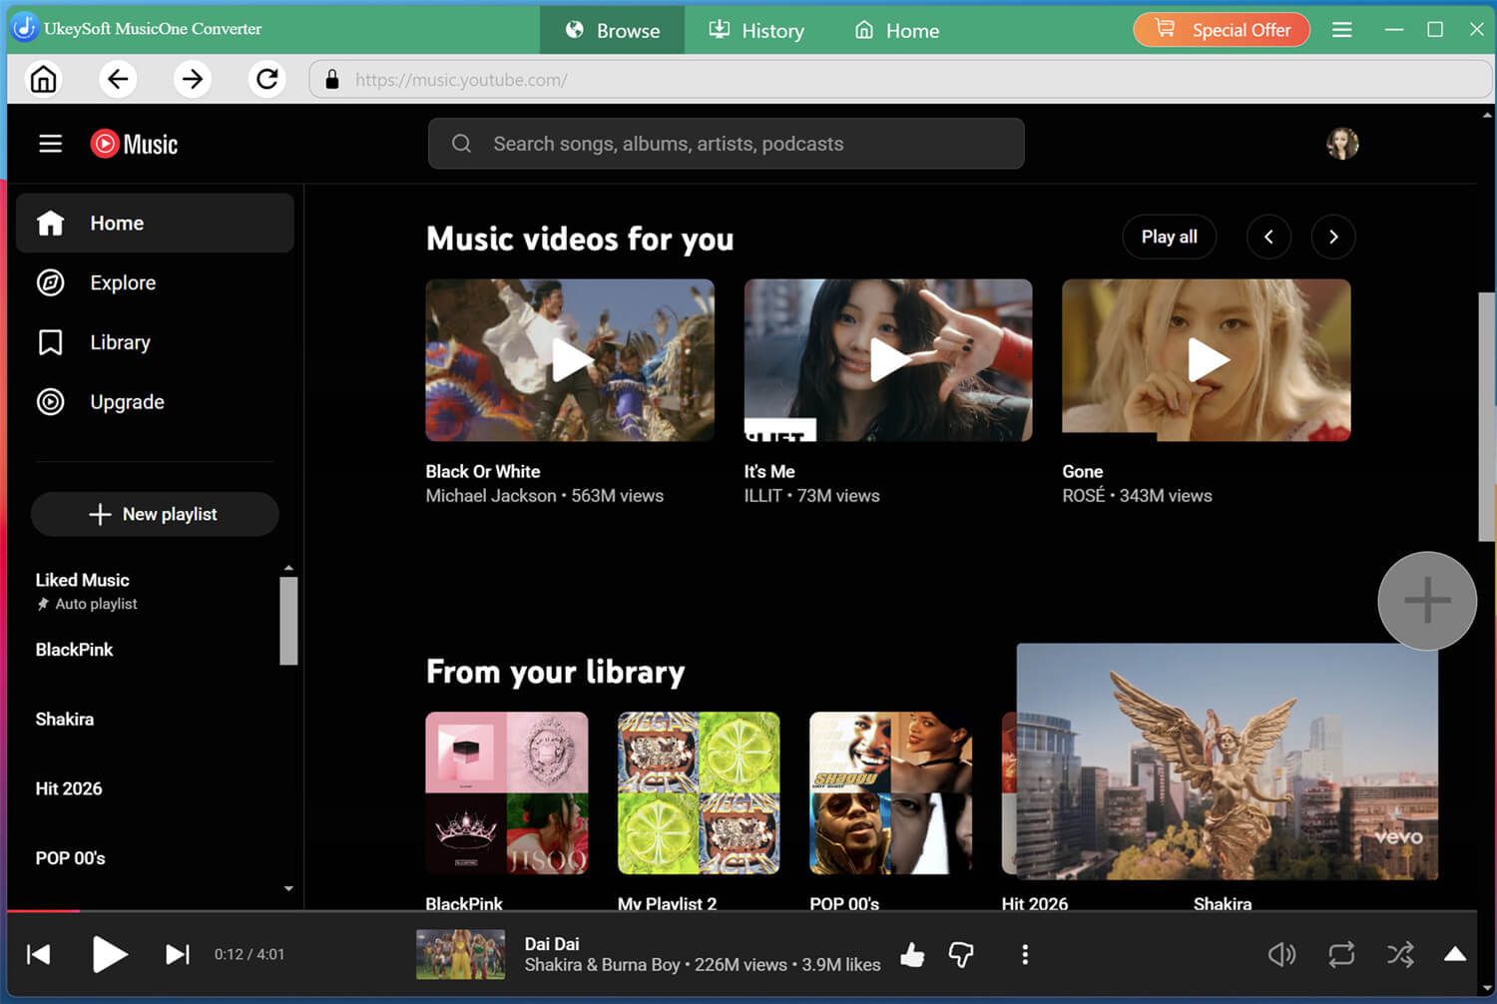
Task: Play the current song Dai Dai
Action: pyautogui.click(x=110, y=955)
